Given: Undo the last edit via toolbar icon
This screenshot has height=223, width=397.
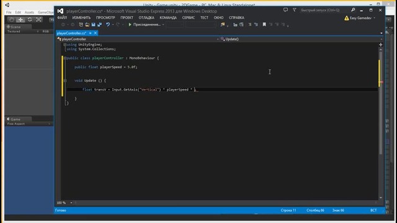Looking at the screenshot, I should coord(108,25).
